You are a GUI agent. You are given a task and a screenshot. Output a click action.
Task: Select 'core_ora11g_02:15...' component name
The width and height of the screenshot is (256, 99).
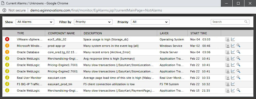coord(63,52)
